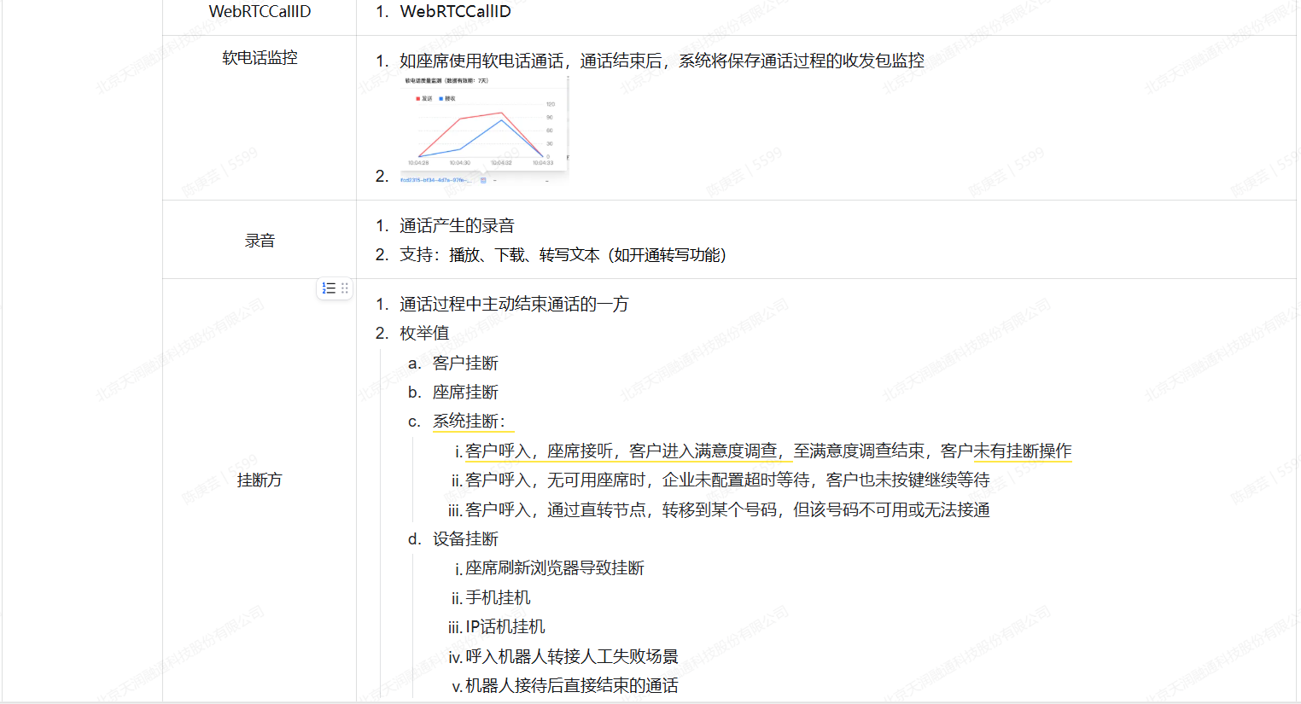Screen dimensions: 1301x704
Task: Click the ordered list block type icon
Action: pos(329,288)
